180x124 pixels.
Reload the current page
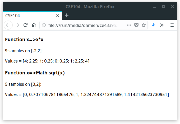coord(25,25)
